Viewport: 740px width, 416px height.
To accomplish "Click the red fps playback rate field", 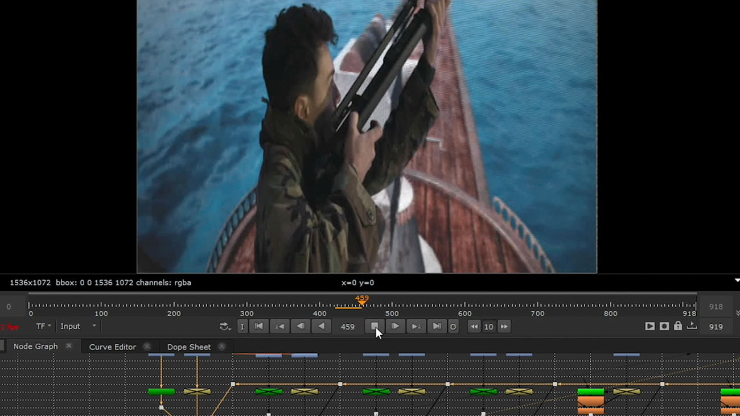I will [10, 327].
